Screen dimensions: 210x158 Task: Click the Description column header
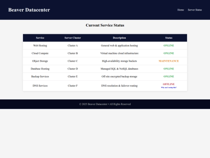[x=119, y=38]
